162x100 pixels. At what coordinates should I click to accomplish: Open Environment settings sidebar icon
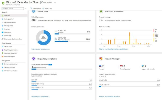3,64
